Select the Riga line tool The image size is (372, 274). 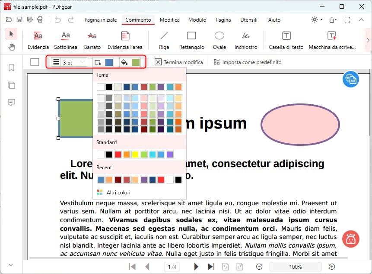click(x=164, y=39)
